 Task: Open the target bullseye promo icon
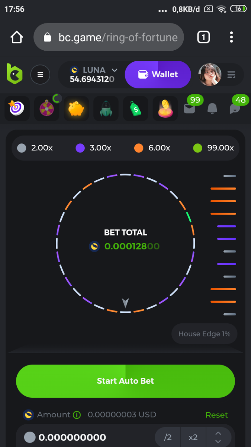[x=17, y=109]
